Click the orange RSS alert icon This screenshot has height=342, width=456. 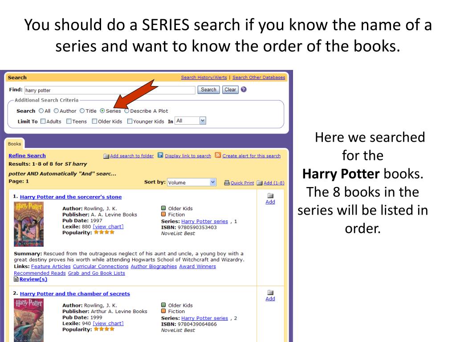coord(218,155)
